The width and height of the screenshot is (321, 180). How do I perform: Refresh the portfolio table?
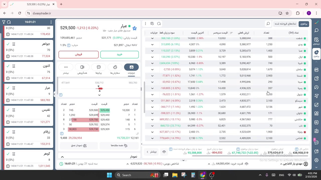(x=159, y=23)
